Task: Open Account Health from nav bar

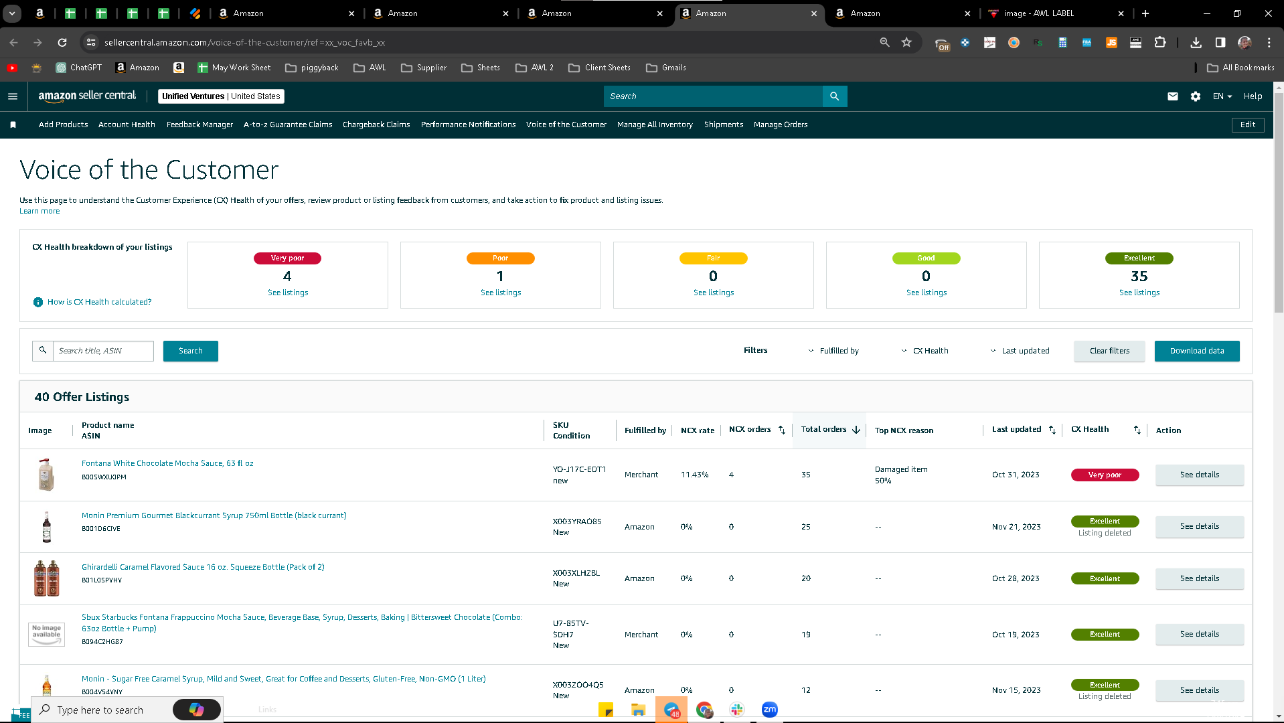Action: point(127,125)
